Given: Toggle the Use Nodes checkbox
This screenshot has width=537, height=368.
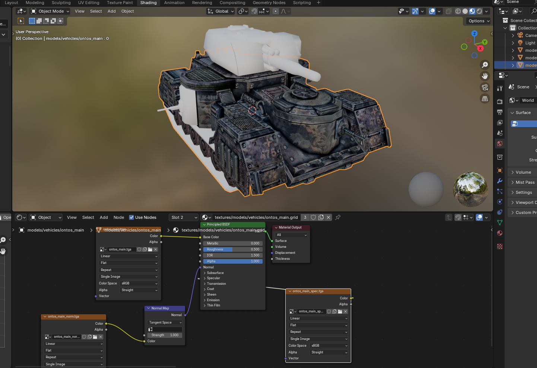Looking at the screenshot, I should 131,217.
